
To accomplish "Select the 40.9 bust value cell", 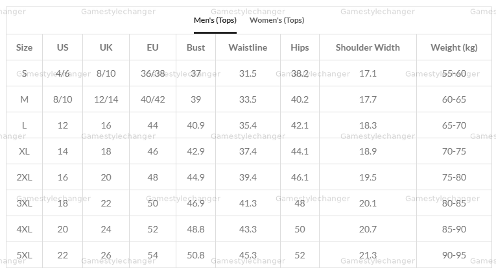I will click(x=196, y=125).
